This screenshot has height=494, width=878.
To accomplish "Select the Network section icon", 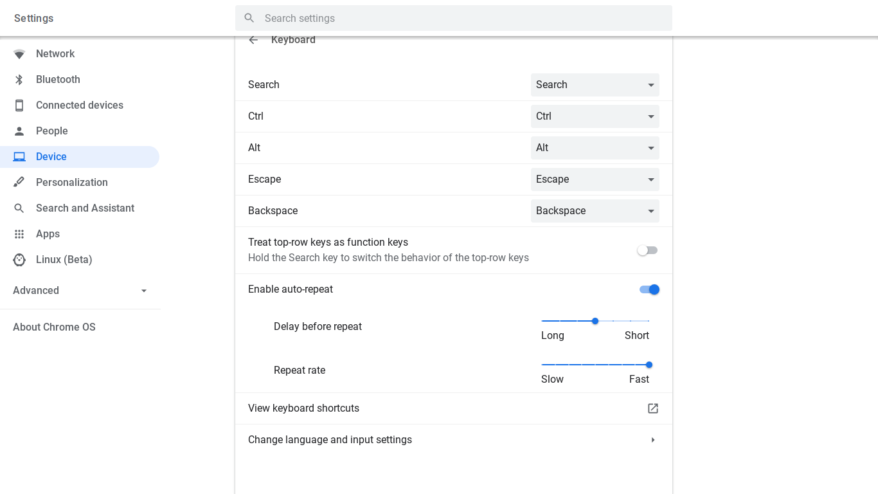I will point(19,53).
